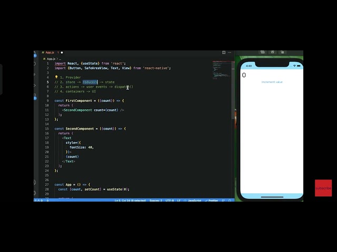The image size is (337, 252).
Task: Click the count "0" in the simulator
Action: point(244,75)
